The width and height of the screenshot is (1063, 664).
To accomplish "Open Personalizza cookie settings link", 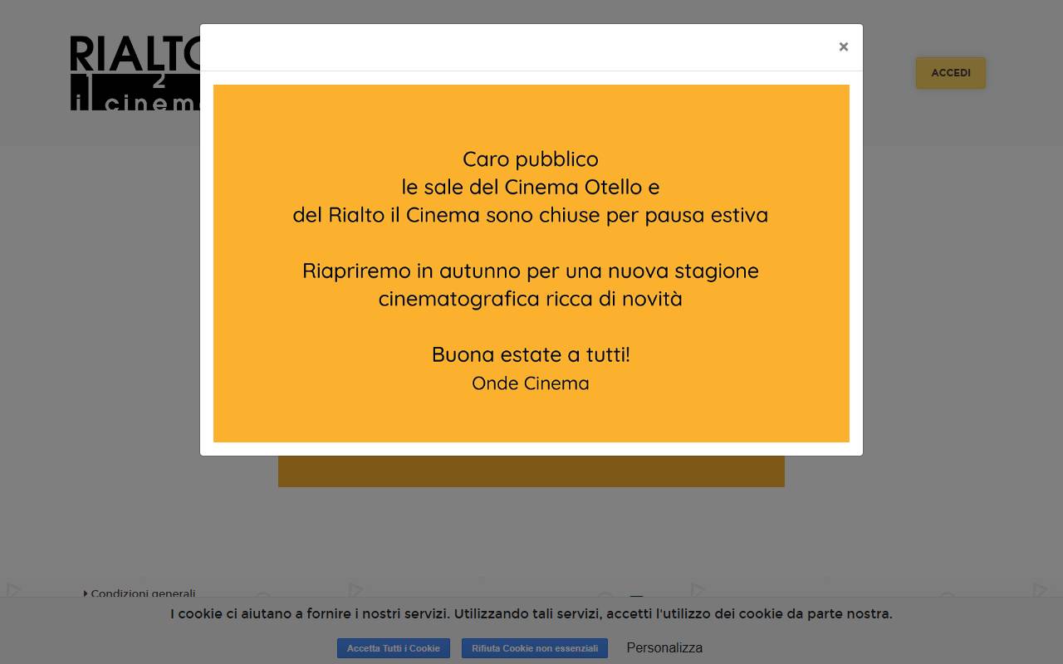I will 664,647.
